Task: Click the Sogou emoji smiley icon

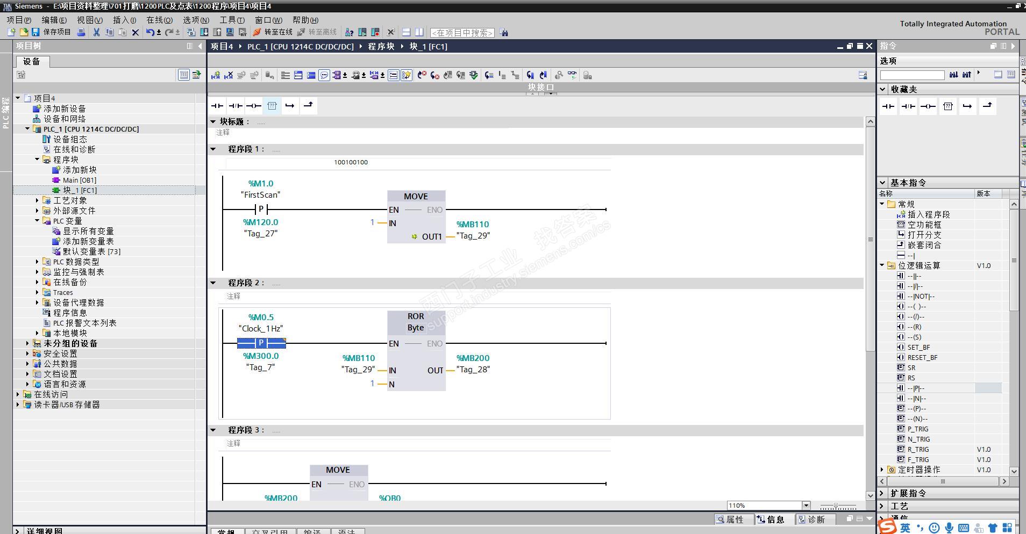Action: (x=935, y=528)
